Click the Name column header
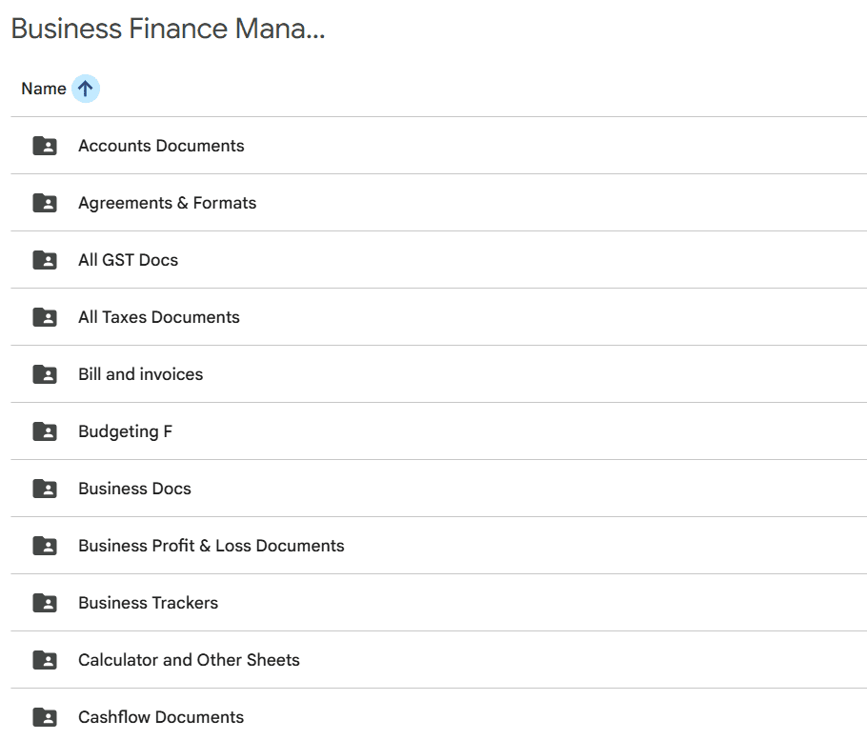Screen dimensions: 867x740 click(44, 89)
